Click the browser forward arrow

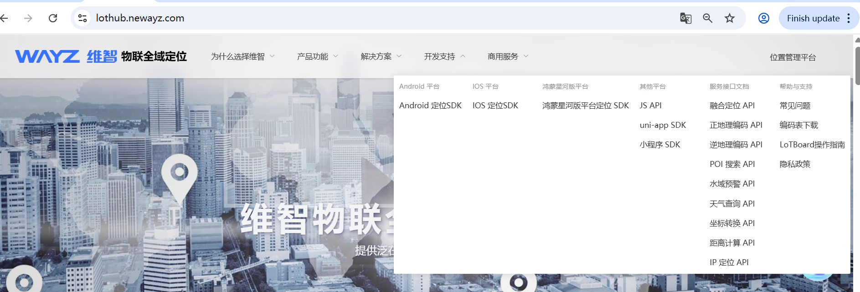tap(28, 18)
